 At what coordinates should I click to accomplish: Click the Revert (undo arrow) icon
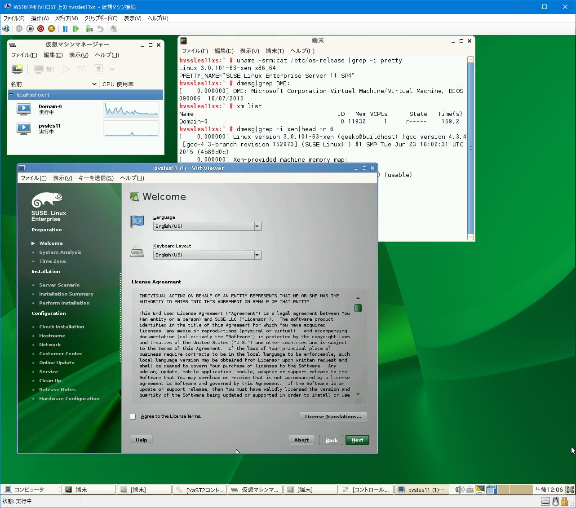(100, 29)
